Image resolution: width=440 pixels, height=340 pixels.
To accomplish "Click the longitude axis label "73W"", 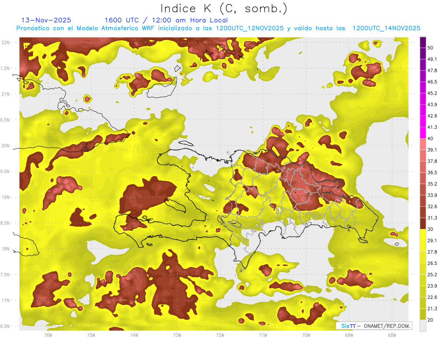I will (177, 335).
